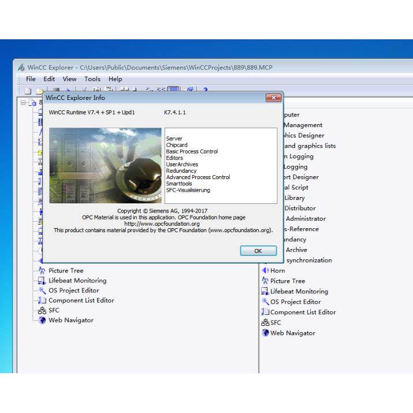
Task: Select the synchronization entry in the right pane
Action: click(x=309, y=261)
